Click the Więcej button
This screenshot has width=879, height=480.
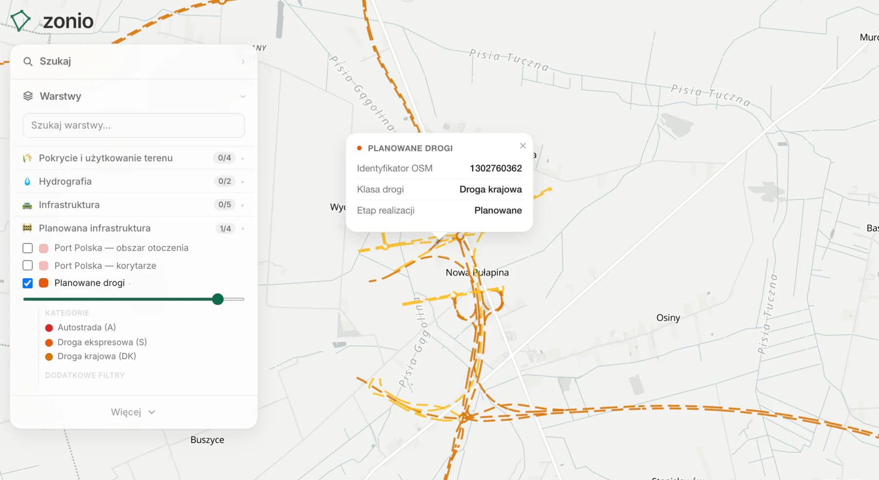(x=133, y=412)
